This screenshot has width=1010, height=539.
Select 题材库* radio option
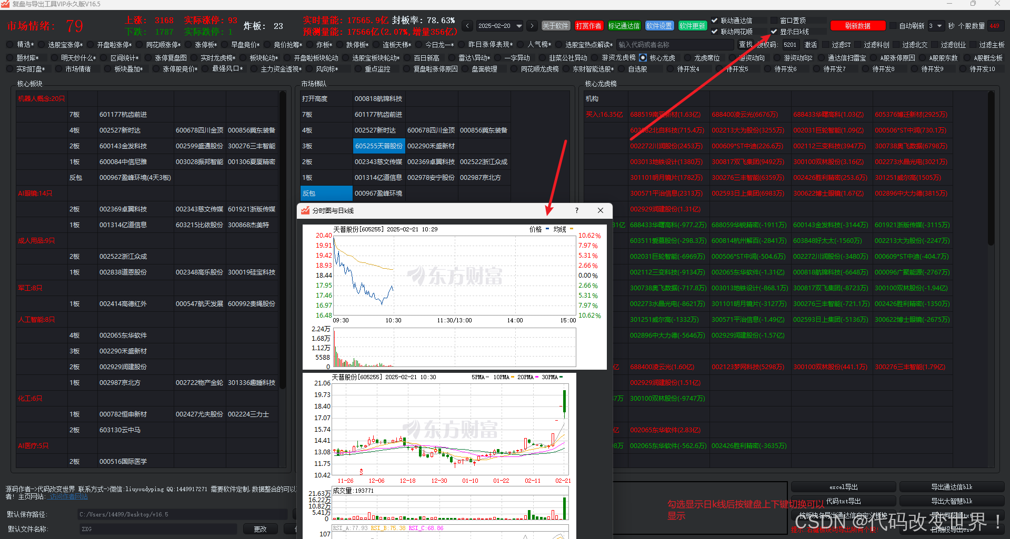point(10,58)
